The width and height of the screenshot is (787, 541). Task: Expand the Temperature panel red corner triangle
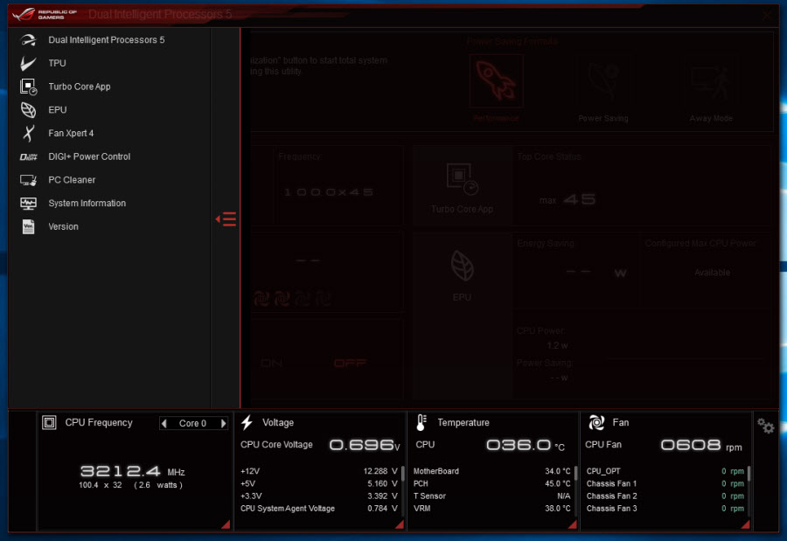[572, 524]
